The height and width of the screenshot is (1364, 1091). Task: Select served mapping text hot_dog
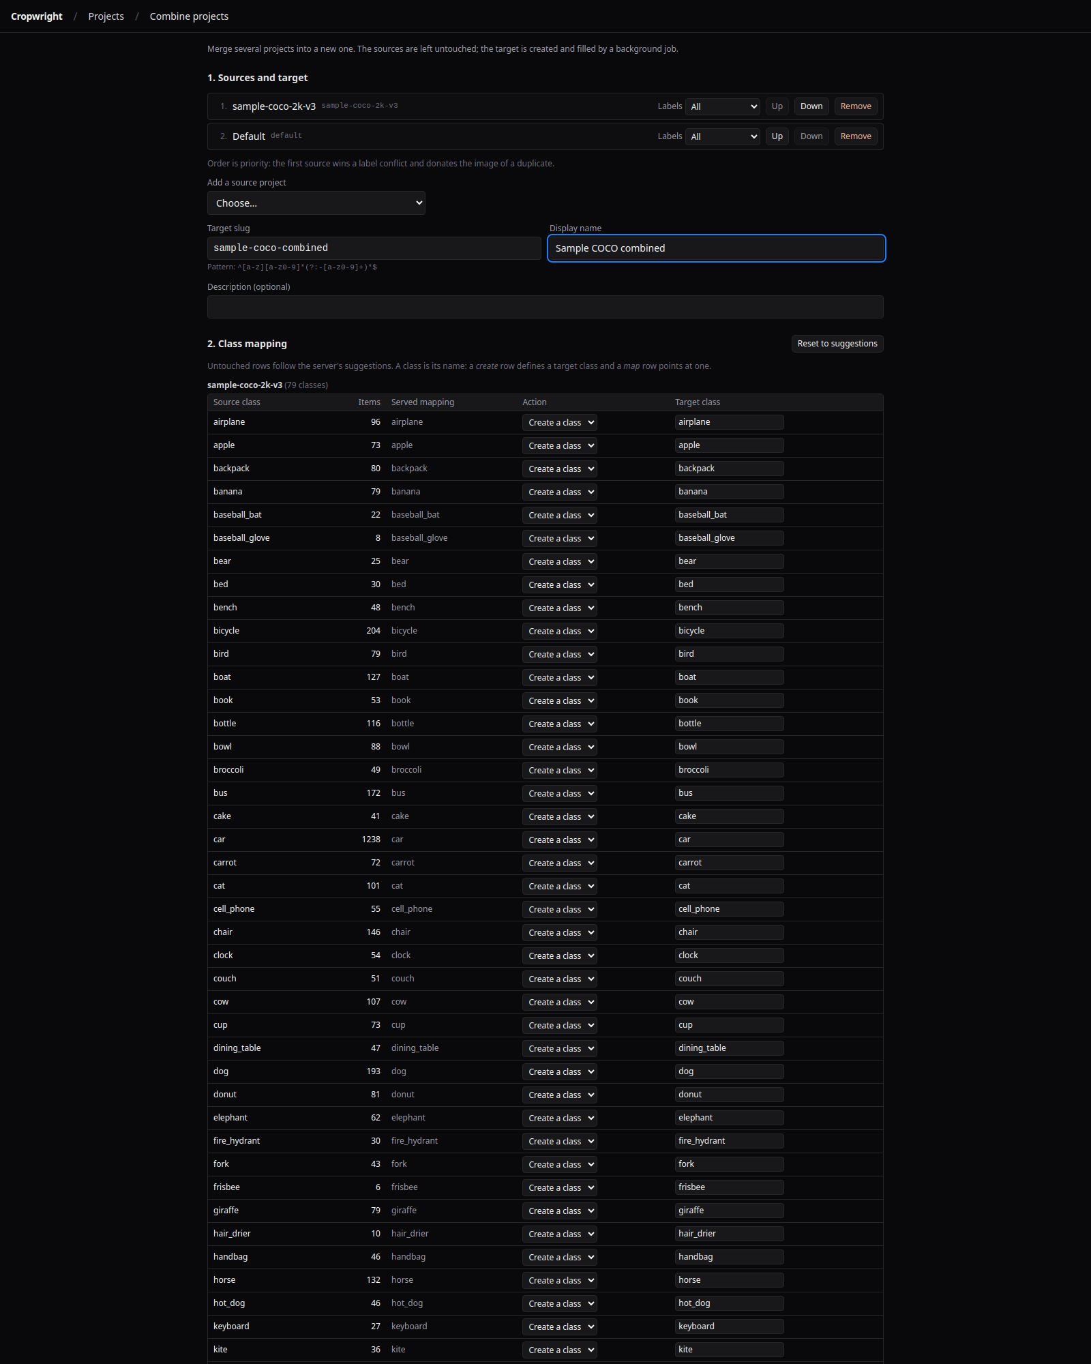click(407, 1303)
